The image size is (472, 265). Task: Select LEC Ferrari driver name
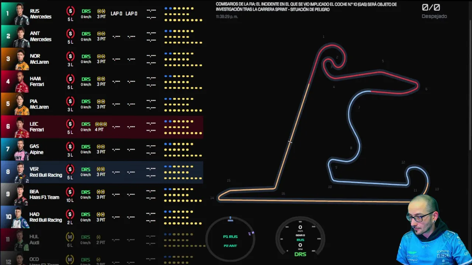coord(37,127)
